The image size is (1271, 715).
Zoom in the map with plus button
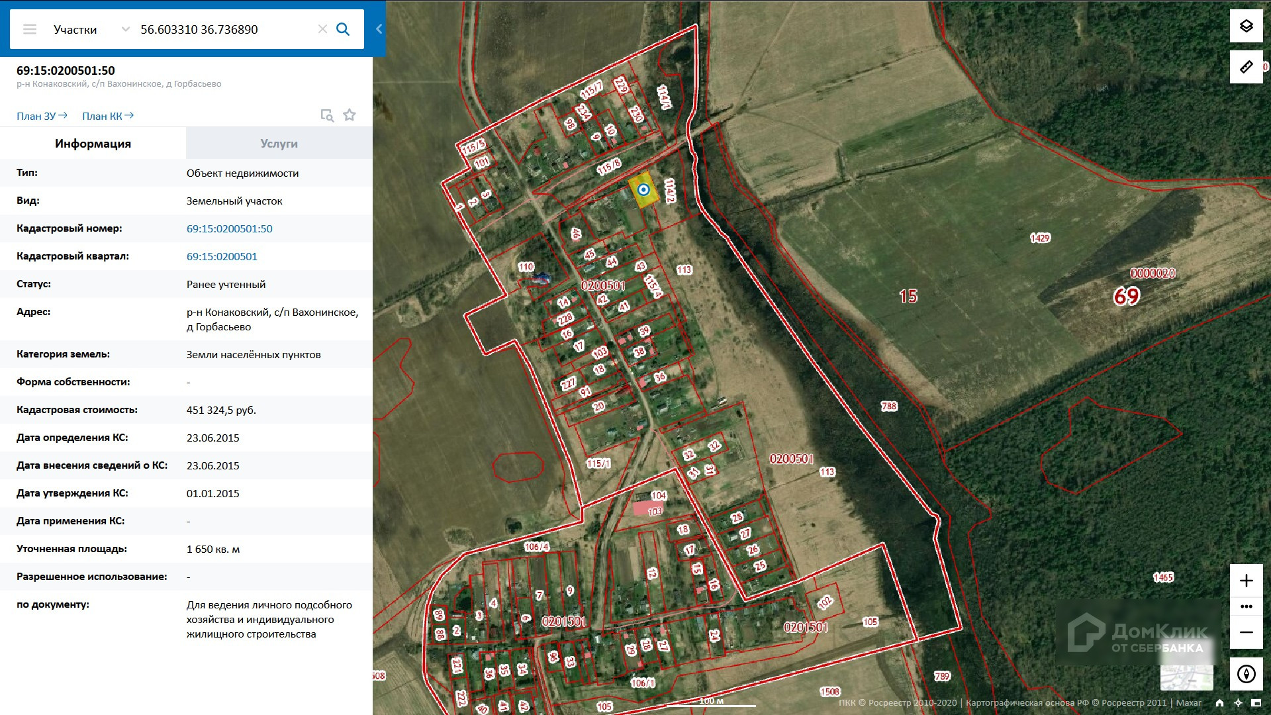[x=1246, y=581]
